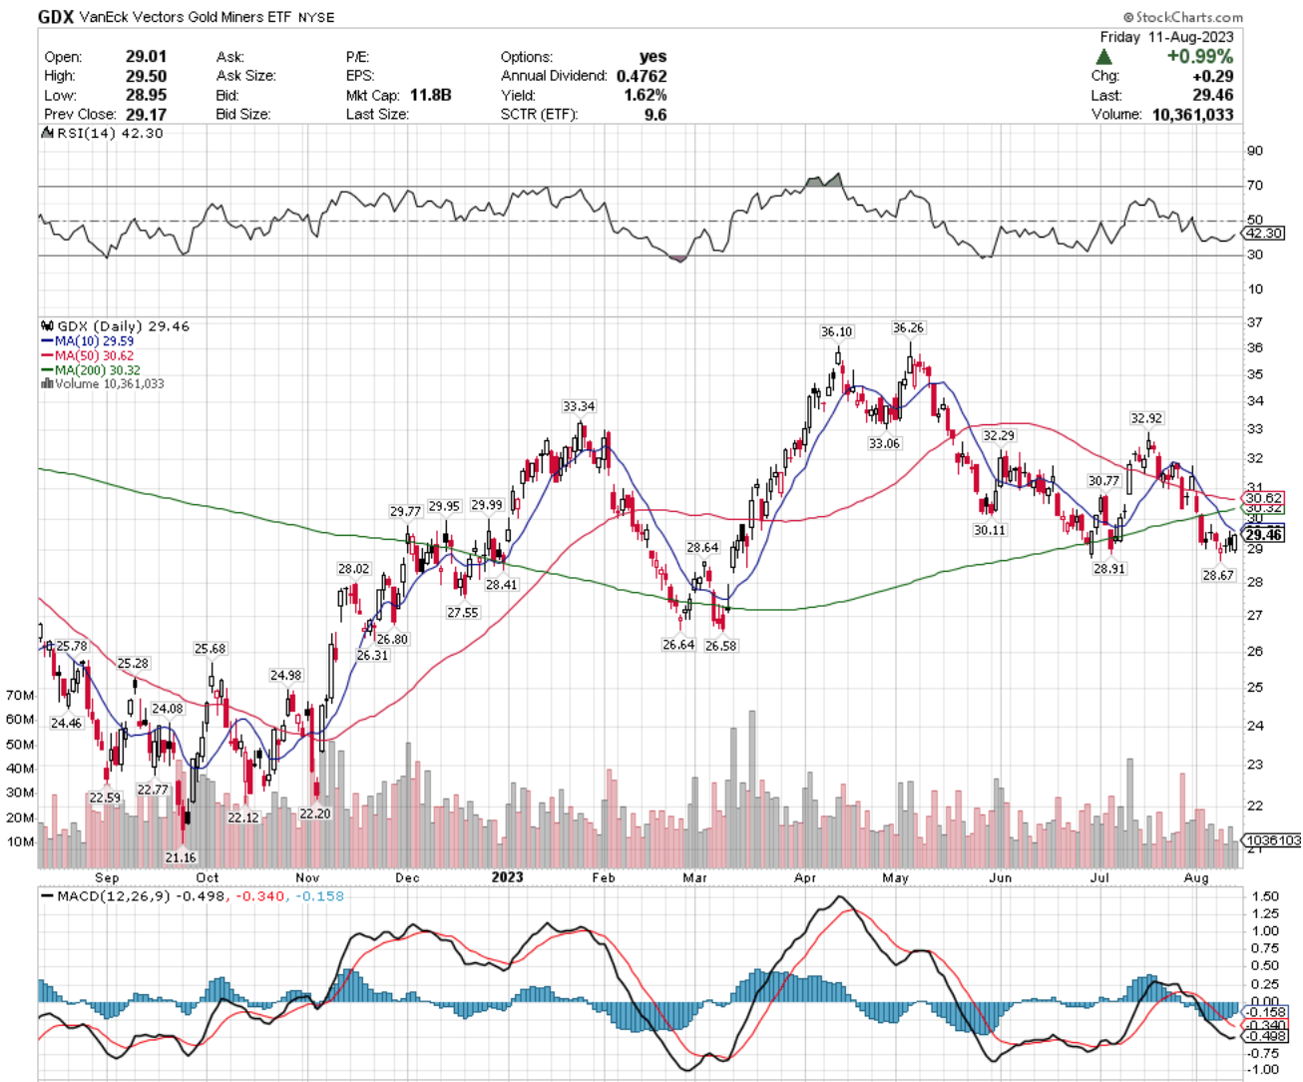Click the 36.10 April peak price label
This screenshot has height=1082, width=1303.
[x=836, y=332]
